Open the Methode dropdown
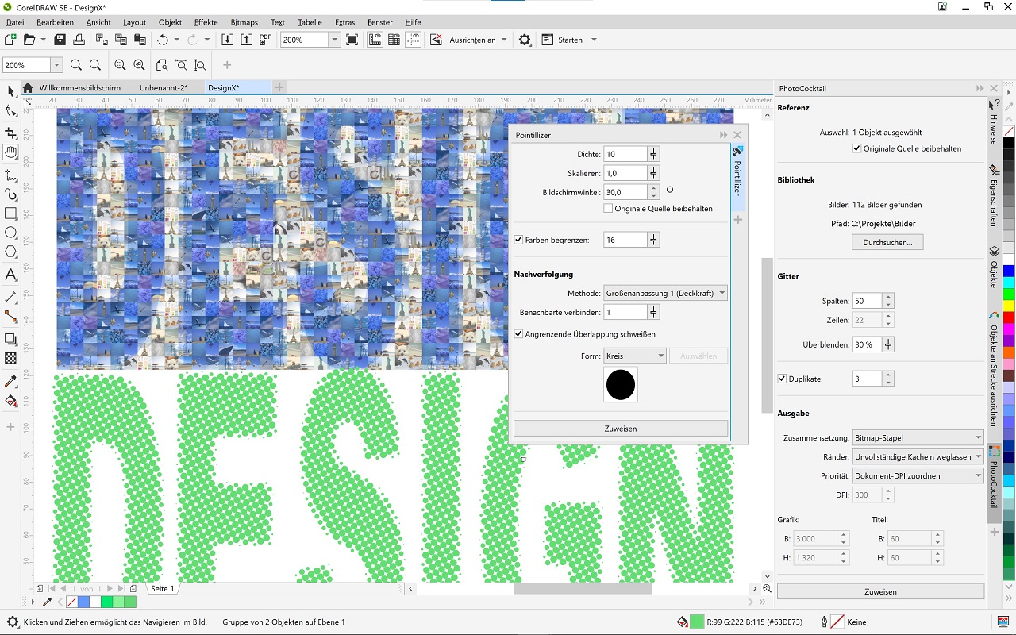Screen dimensions: 1016x635 click(x=665, y=294)
